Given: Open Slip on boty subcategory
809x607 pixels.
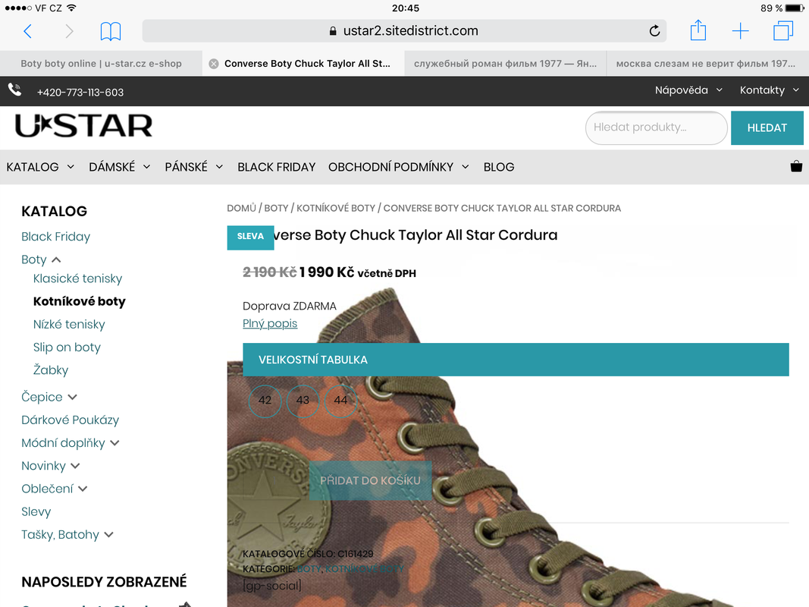Looking at the screenshot, I should tap(67, 348).
